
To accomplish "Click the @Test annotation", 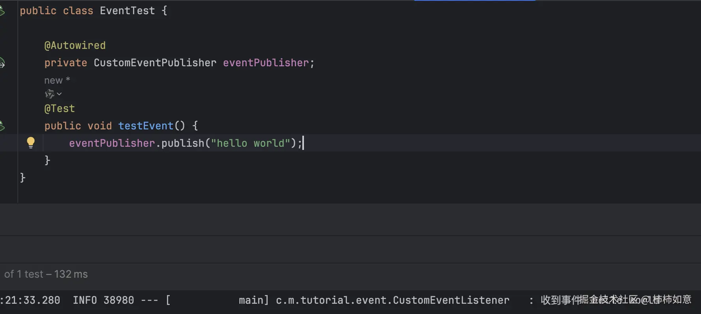I will click(60, 108).
